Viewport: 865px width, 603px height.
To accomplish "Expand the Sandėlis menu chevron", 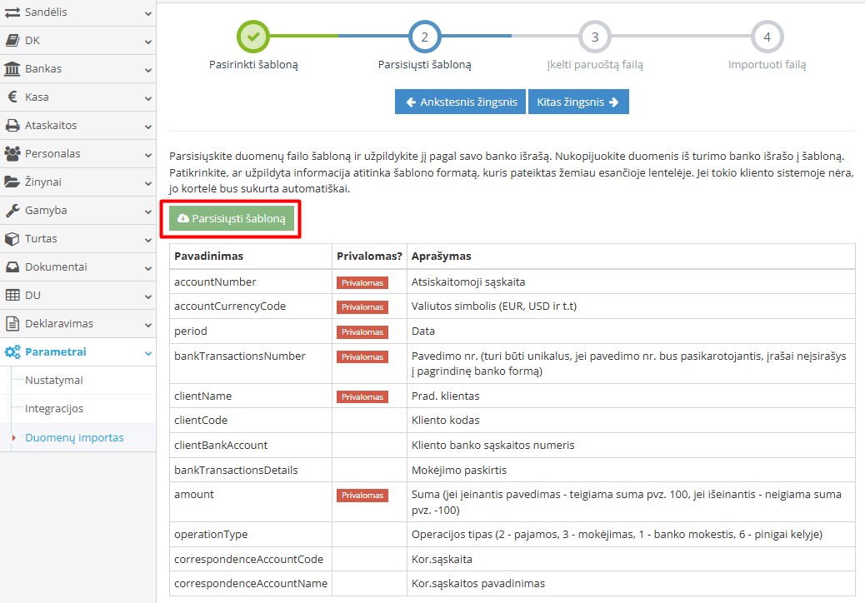I will tap(147, 13).
